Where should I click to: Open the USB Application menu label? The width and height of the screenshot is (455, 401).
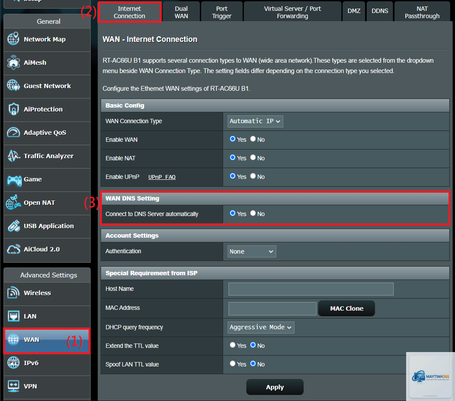click(x=49, y=226)
